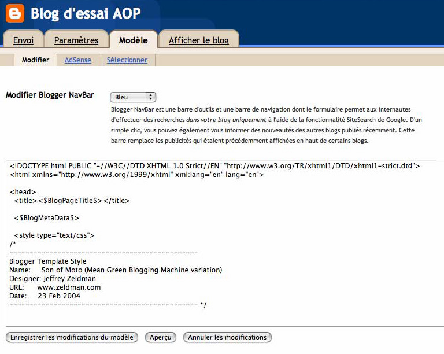Click Annuler les modifications button
The height and width of the screenshot is (354, 444).
click(227, 337)
